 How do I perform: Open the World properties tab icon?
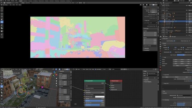160,51
